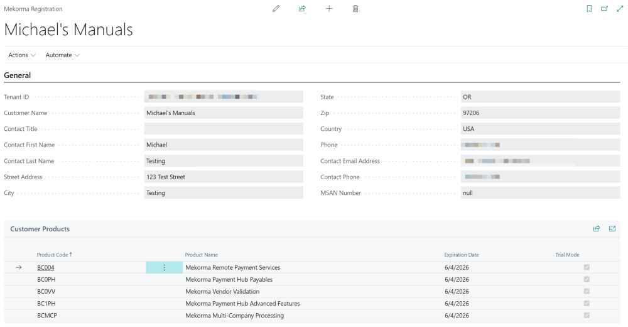This screenshot has height=327, width=628.
Task: Select Mekorma Remote Payment Services cell
Action: pos(233,268)
